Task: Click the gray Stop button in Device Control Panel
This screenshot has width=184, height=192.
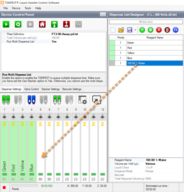Action: tap(30, 24)
